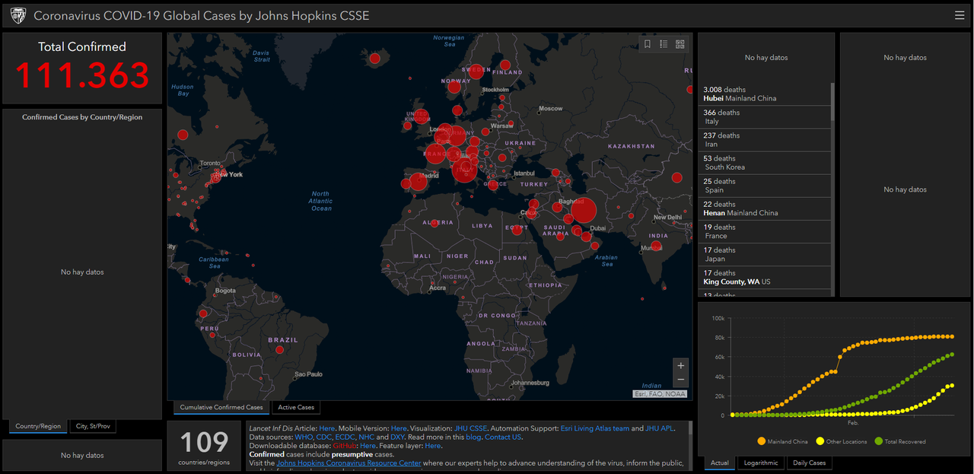Select the Japan 17 deaths row

click(x=764, y=254)
